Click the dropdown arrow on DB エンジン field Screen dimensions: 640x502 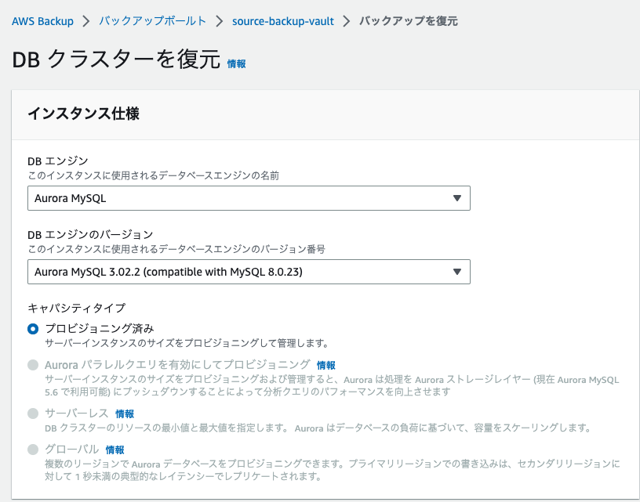[x=457, y=198]
